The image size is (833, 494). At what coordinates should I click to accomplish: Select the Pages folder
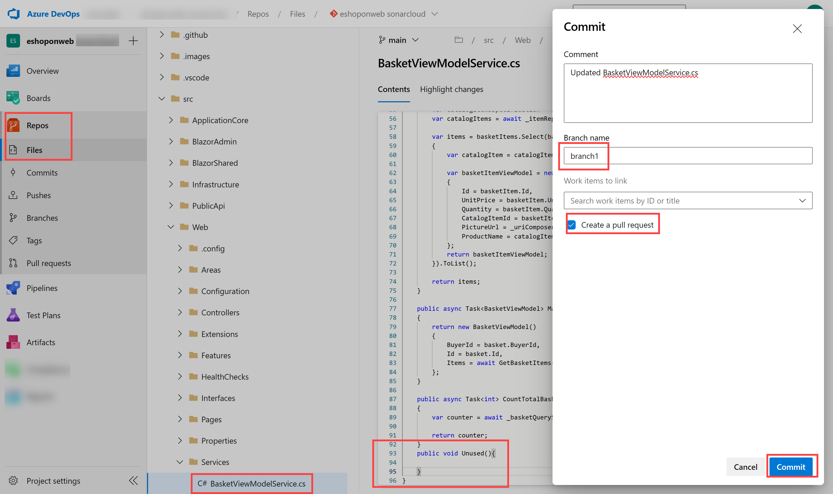pyautogui.click(x=211, y=419)
